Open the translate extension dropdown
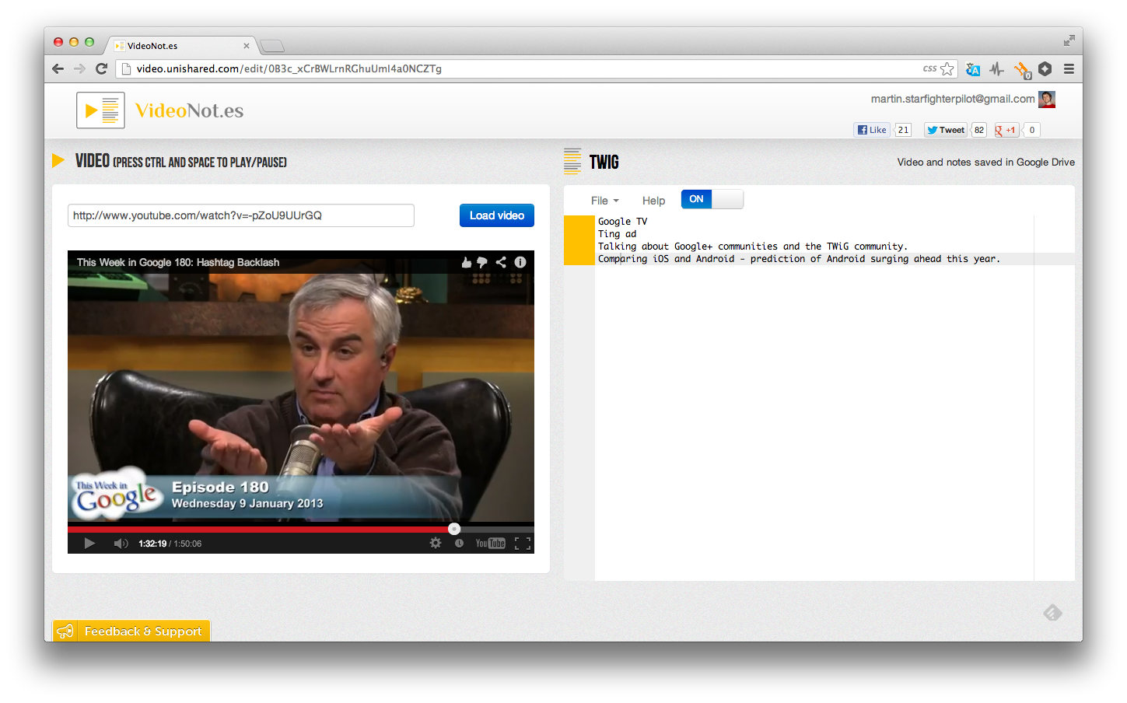Screen dimensions: 1127x703 (972, 69)
